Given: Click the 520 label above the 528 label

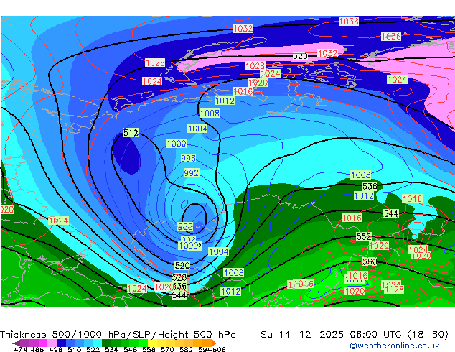Looking at the screenshot, I should pos(182,265).
